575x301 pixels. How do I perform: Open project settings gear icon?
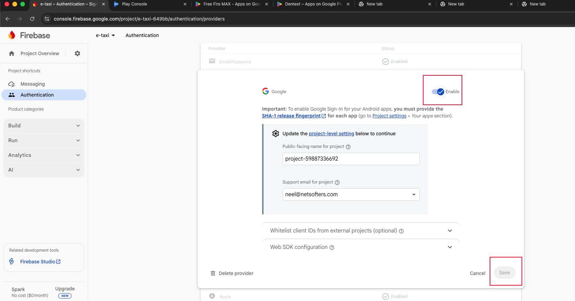[x=77, y=53]
